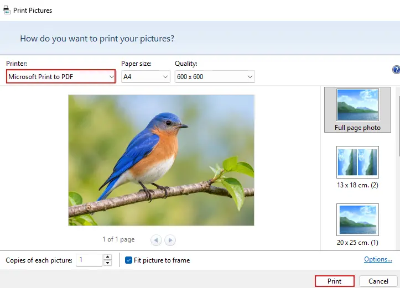This screenshot has height=288, width=400.
Task: Click the 'Copies of each picture:' label
Action: pyautogui.click(x=39, y=260)
